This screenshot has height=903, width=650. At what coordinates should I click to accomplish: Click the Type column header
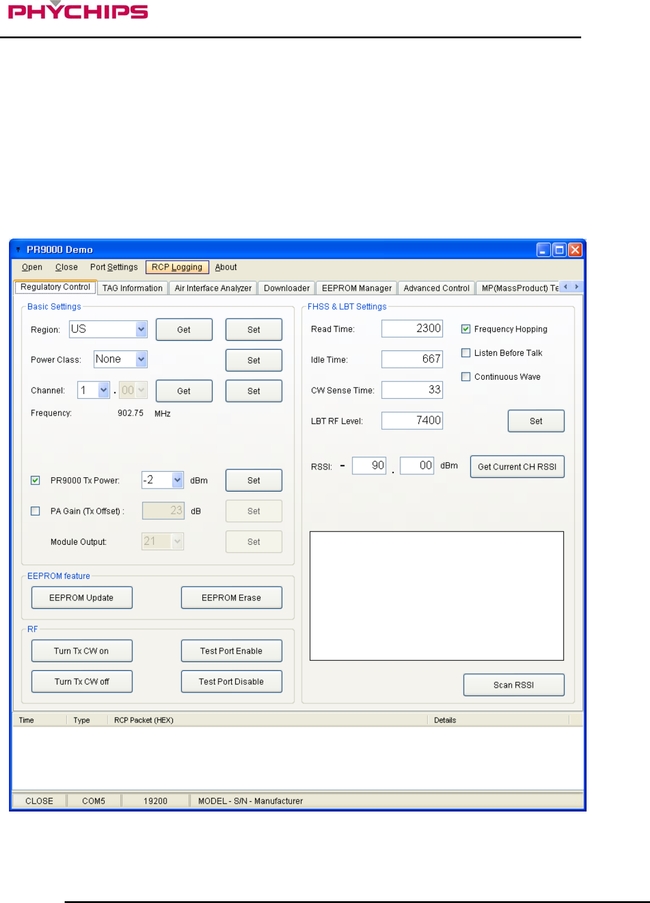click(x=87, y=720)
